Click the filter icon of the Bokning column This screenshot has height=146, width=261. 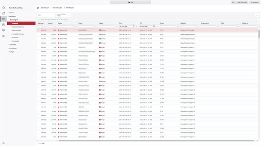tap(45, 26)
